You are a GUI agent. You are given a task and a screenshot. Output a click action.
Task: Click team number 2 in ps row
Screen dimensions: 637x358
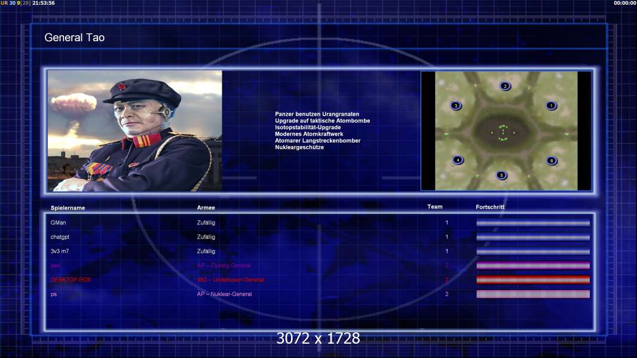click(447, 294)
